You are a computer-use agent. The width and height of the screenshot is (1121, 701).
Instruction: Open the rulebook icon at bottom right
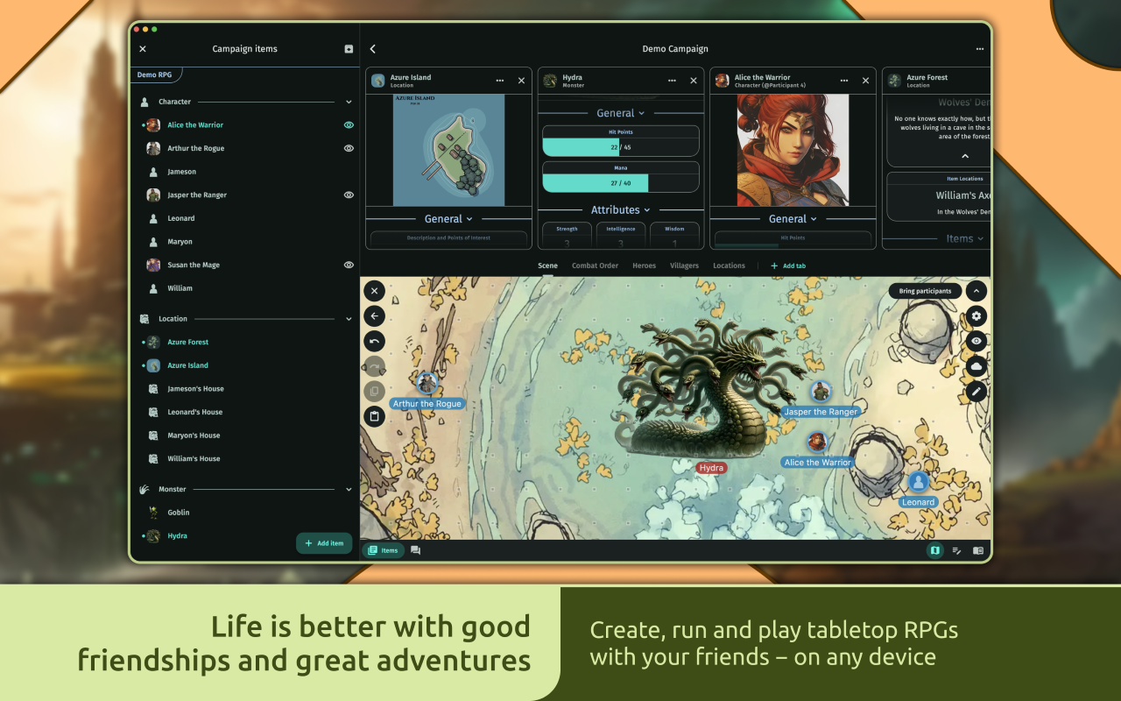pos(978,550)
